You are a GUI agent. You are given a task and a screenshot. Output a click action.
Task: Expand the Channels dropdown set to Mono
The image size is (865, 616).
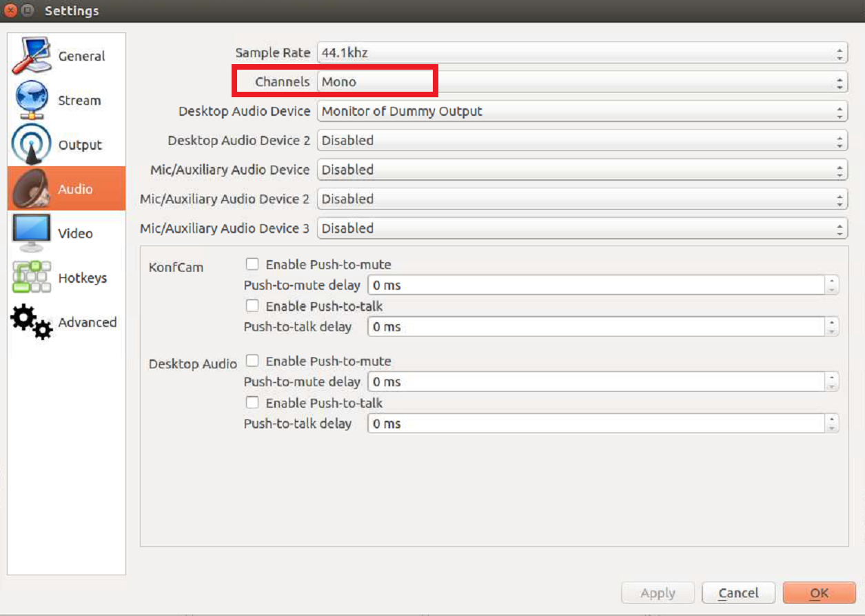coord(581,82)
